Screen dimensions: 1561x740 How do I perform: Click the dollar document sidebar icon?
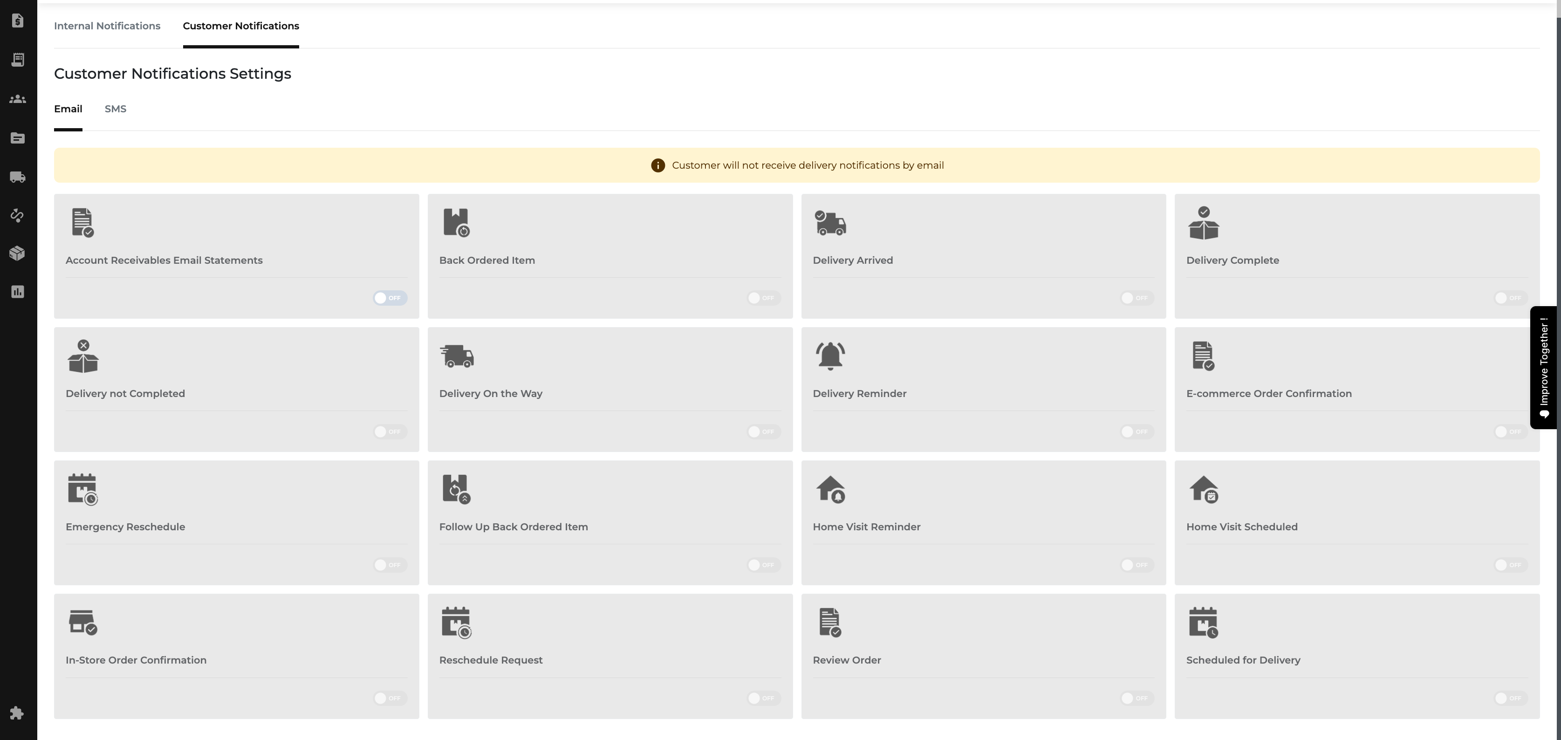point(18,21)
